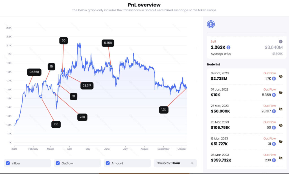
Task: Click the chart node point for label 60
Action: (63, 73)
